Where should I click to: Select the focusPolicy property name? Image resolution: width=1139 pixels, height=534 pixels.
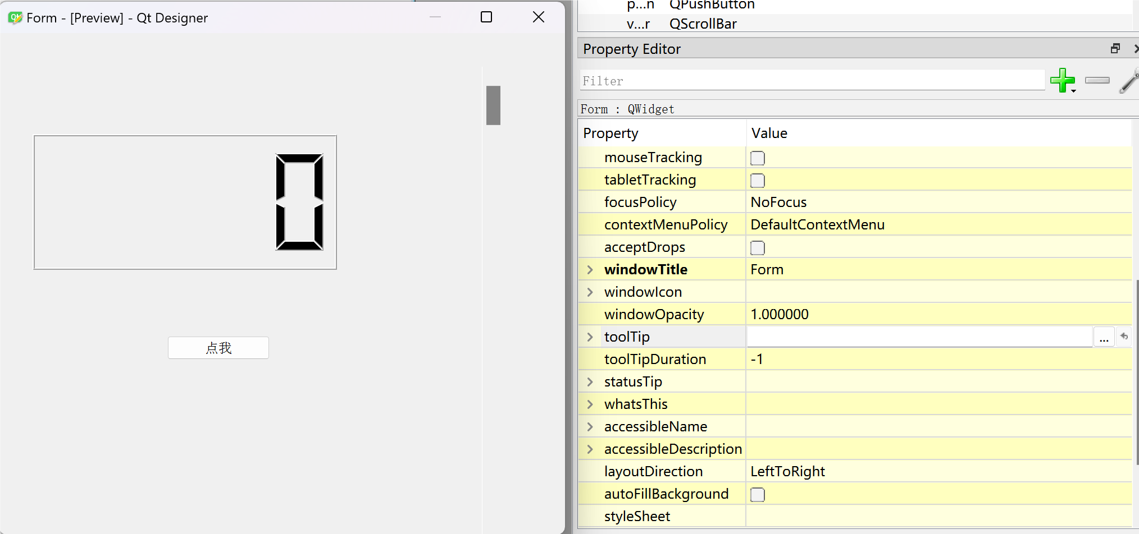[x=640, y=202]
